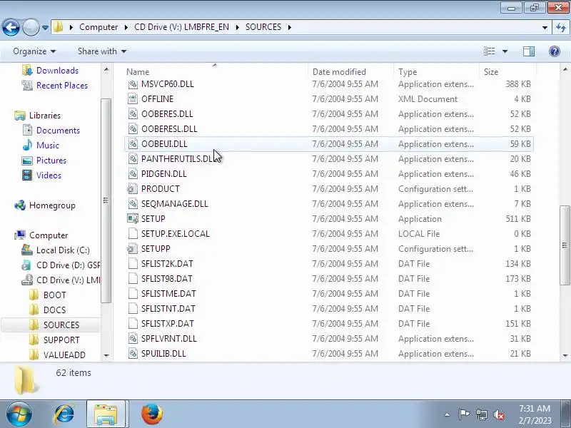
Task: Select Homegroup in the navigation pane
Action: point(52,205)
